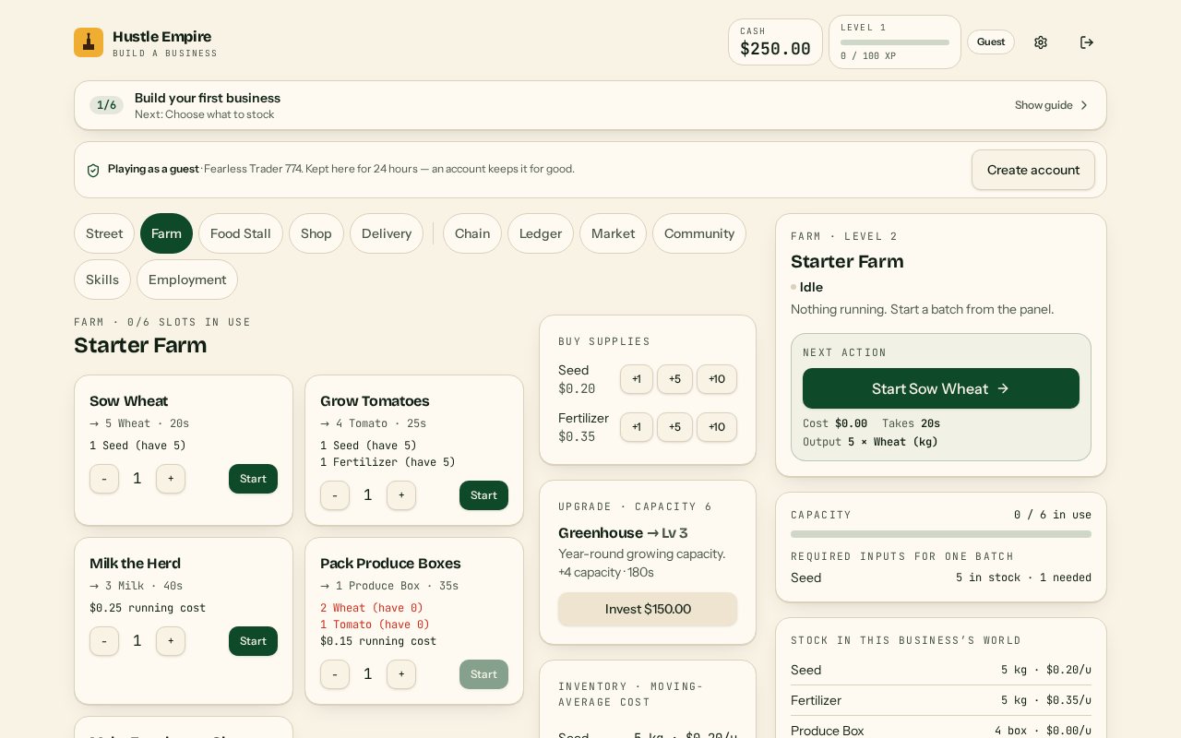The image size is (1181, 738).
Task: Start the Sow Wheat batch
Action: click(253, 479)
